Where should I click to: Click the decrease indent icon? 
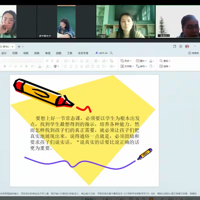coord(82,61)
